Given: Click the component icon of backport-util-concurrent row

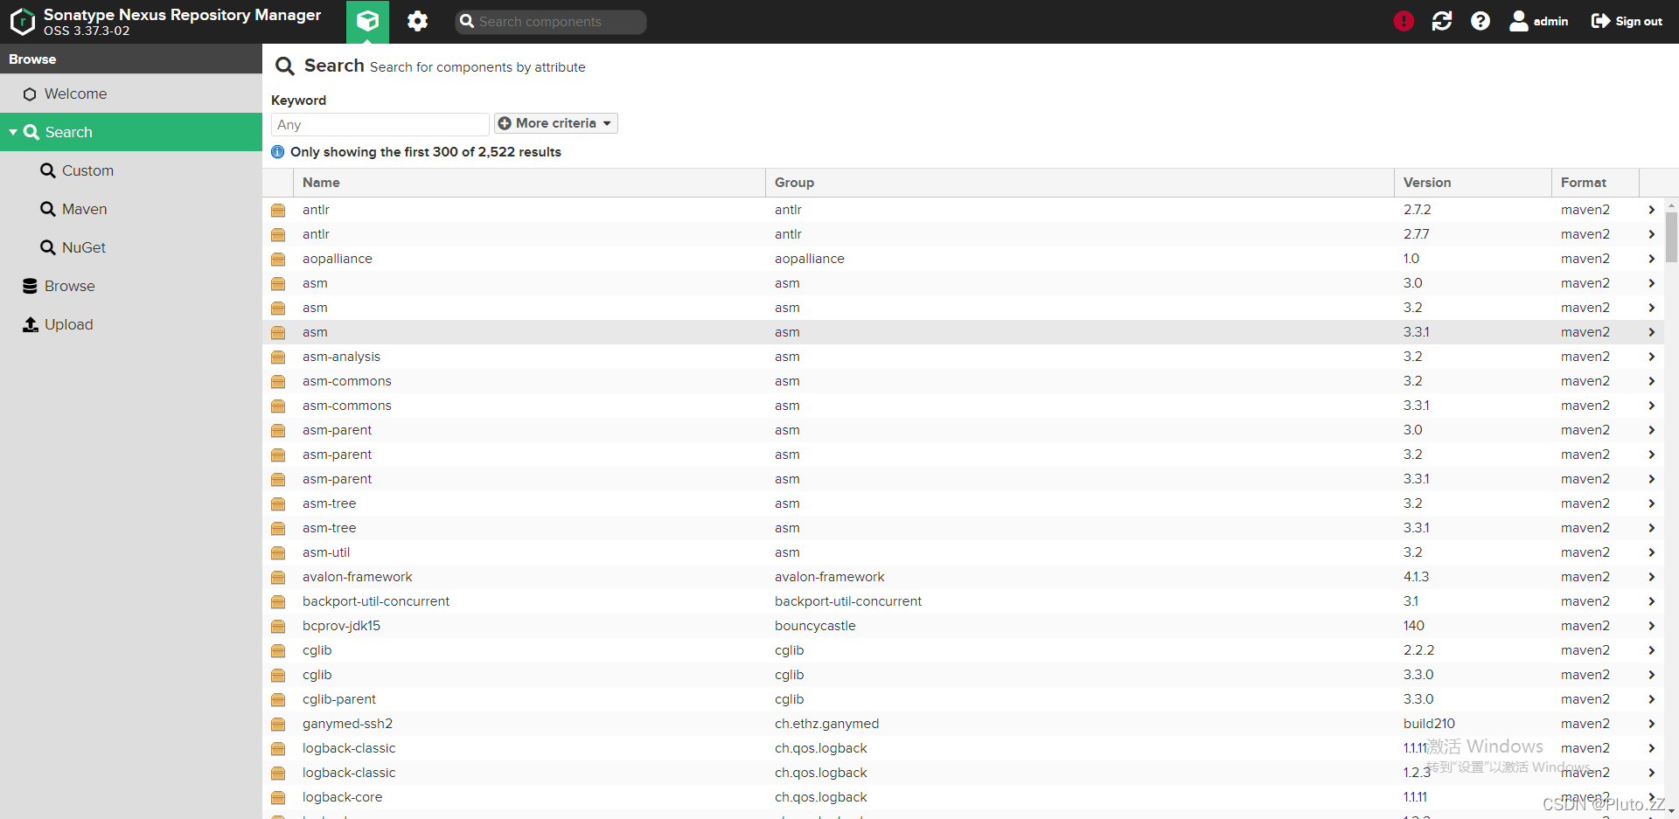Looking at the screenshot, I should click(x=278, y=601).
